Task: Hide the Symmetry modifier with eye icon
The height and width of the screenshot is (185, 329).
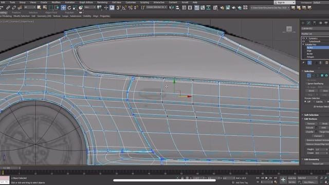Action: (x=303, y=39)
